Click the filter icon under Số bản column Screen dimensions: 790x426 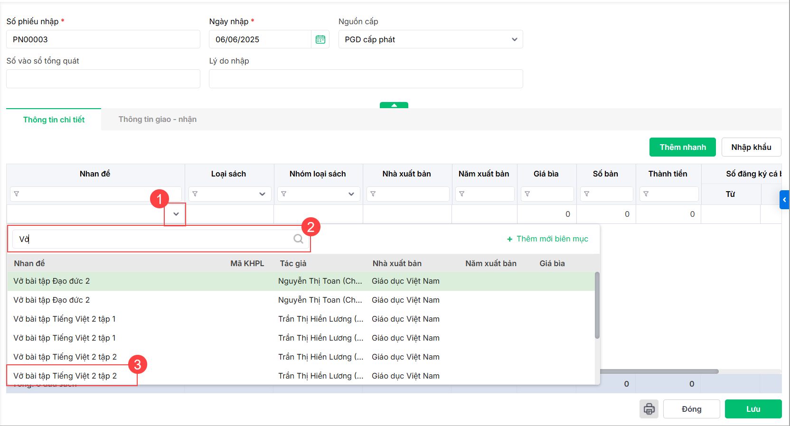pyautogui.click(x=587, y=194)
